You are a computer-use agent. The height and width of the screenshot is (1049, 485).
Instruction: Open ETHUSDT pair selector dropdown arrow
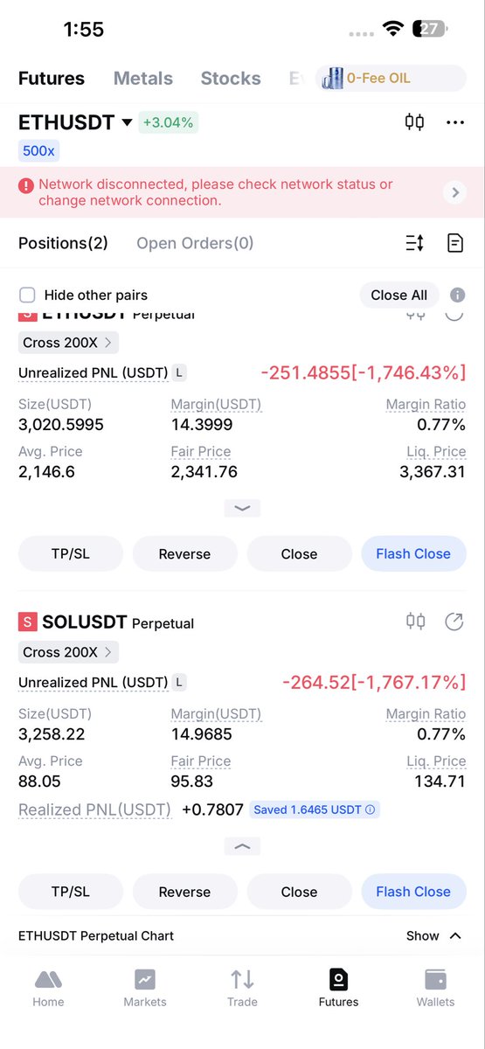point(127,123)
